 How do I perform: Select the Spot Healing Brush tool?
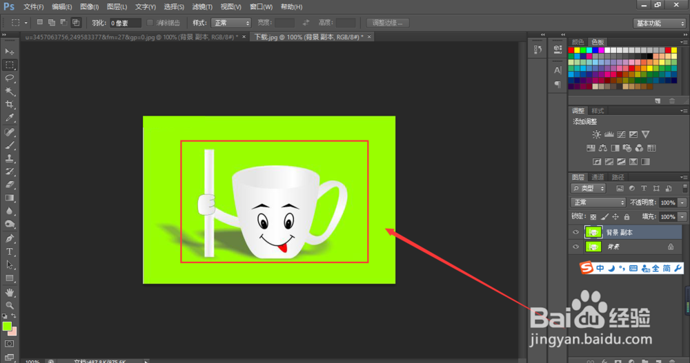pyautogui.click(x=9, y=132)
